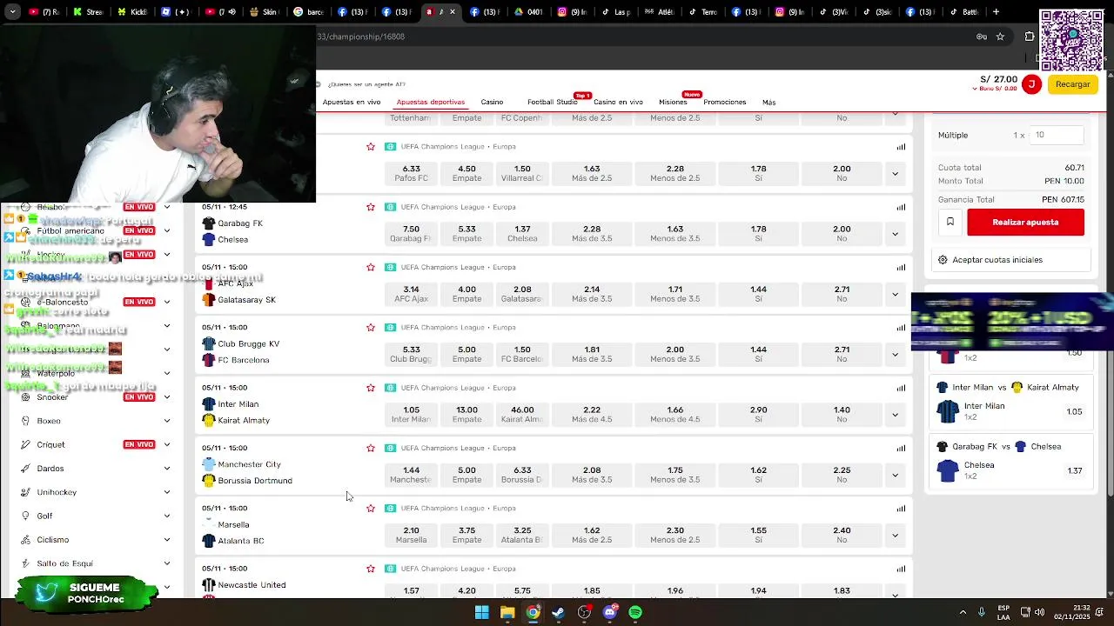Click the Newcastle United team name
Screen dimensions: 1114x626
[x=252, y=585]
